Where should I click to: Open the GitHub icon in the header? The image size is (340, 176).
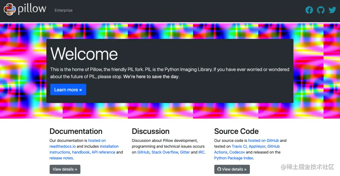321,10
